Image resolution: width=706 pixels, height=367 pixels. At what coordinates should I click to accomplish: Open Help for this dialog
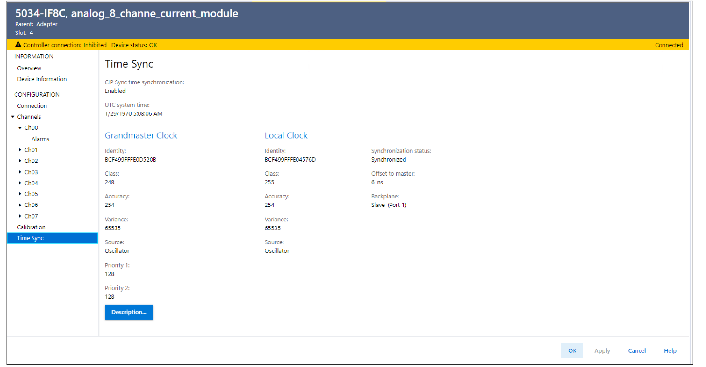670,351
